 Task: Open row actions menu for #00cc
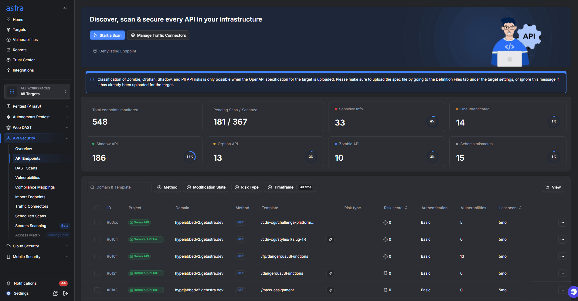click(562, 222)
